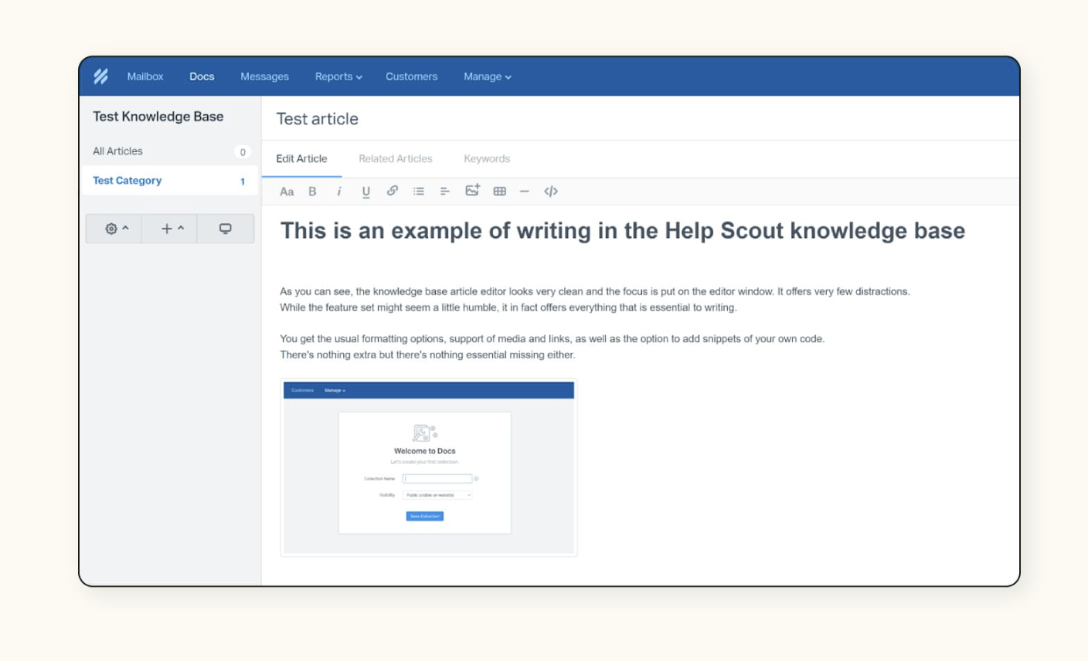Open the Mailbox section
The height and width of the screenshot is (661, 1088).
point(145,76)
